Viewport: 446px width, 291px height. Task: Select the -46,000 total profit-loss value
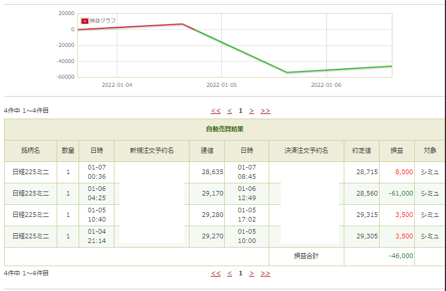(x=401, y=256)
